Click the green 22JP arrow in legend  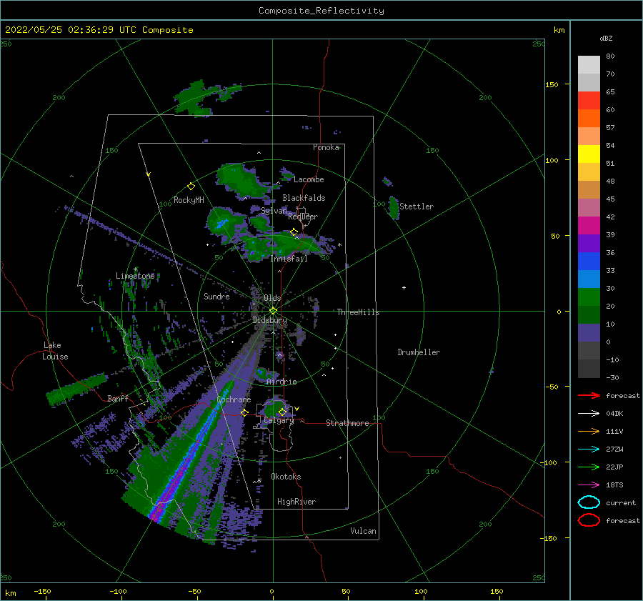tap(589, 467)
